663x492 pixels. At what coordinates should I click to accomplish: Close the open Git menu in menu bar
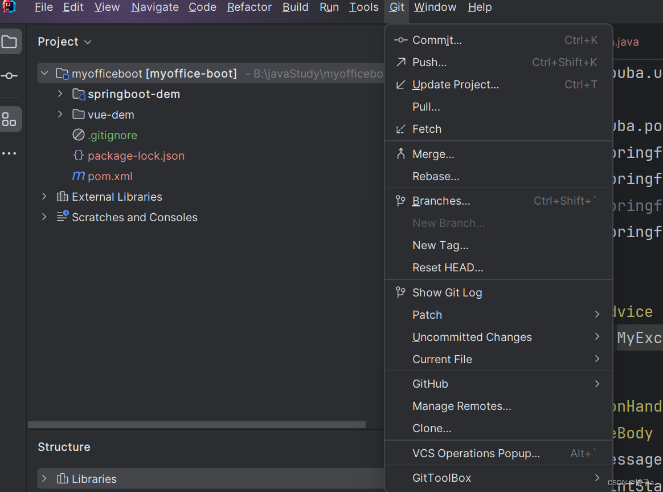(396, 7)
